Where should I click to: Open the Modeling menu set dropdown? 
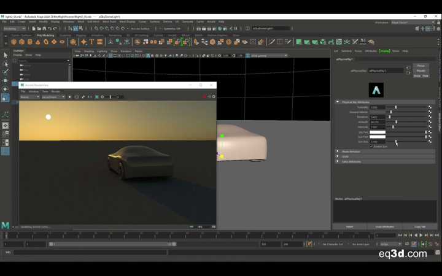(x=15, y=28)
